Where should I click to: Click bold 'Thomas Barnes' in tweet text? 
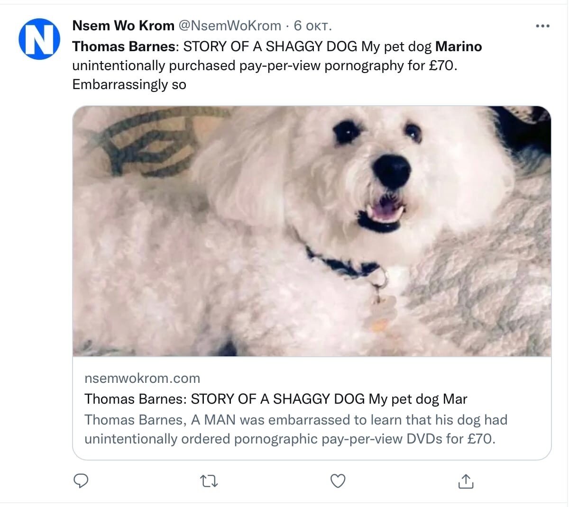coord(124,46)
